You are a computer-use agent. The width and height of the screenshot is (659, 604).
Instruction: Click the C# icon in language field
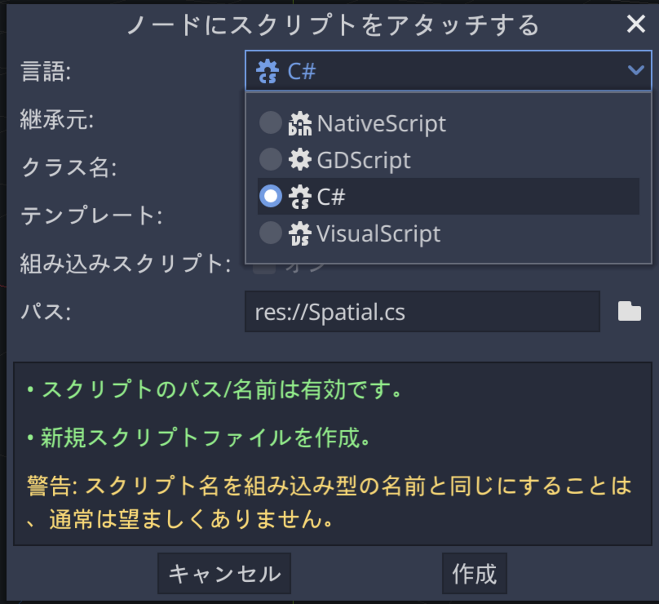[267, 71]
